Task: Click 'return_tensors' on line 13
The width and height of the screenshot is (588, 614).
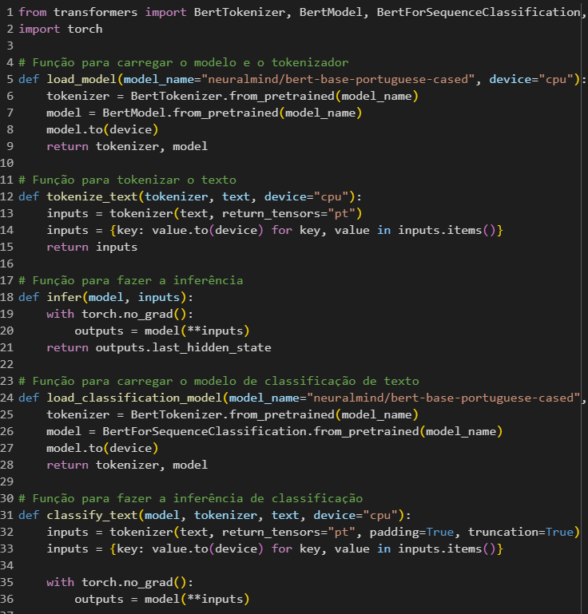Action: (x=272, y=214)
